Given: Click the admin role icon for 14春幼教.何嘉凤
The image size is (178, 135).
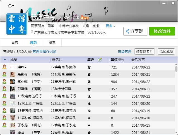Looking at the screenshot, I should click(x=4, y=118).
